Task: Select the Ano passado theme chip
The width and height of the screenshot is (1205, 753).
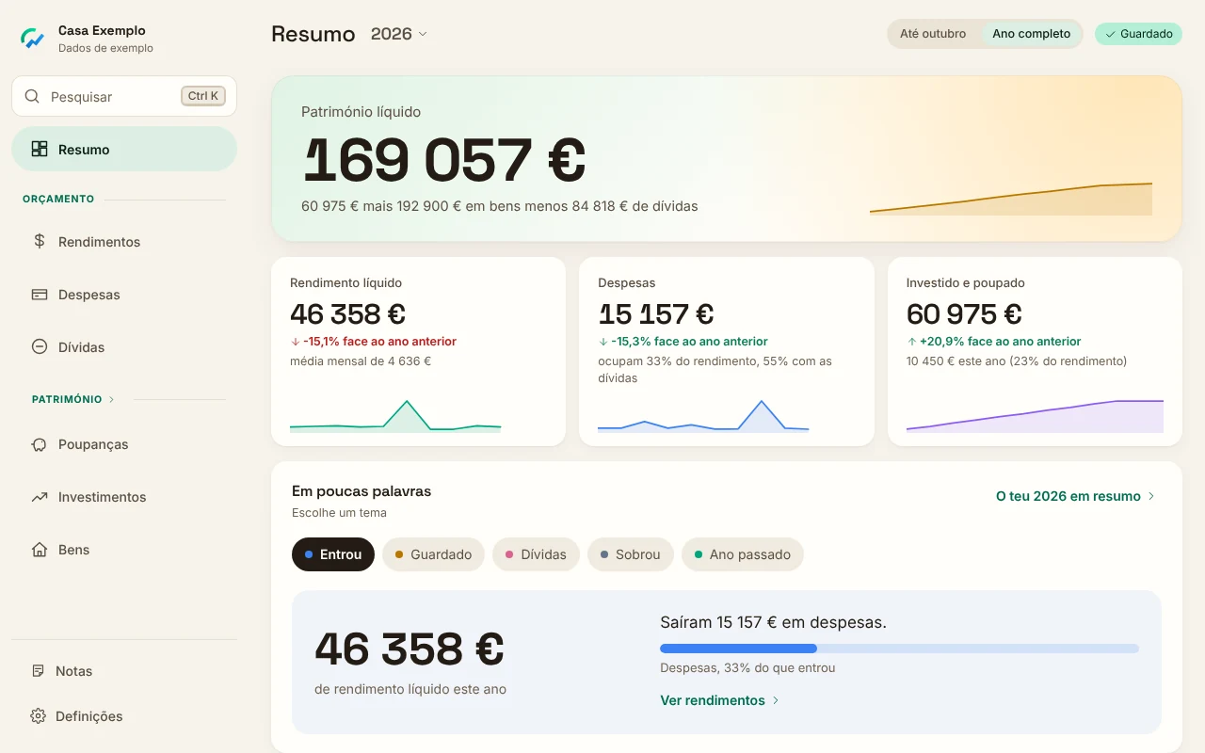Action: (743, 554)
